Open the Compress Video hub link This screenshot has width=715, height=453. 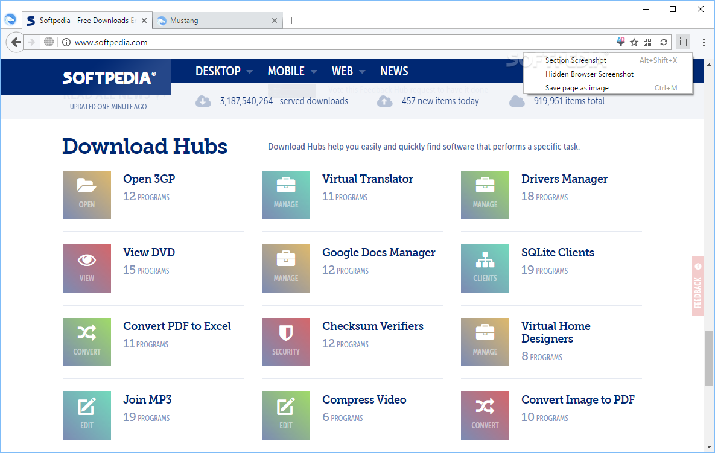click(364, 400)
